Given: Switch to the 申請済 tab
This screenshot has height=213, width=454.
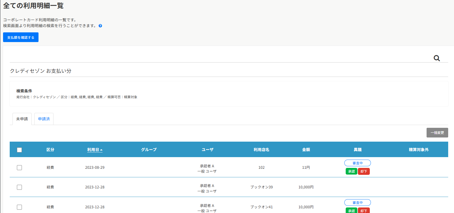Looking at the screenshot, I should (x=44, y=119).
